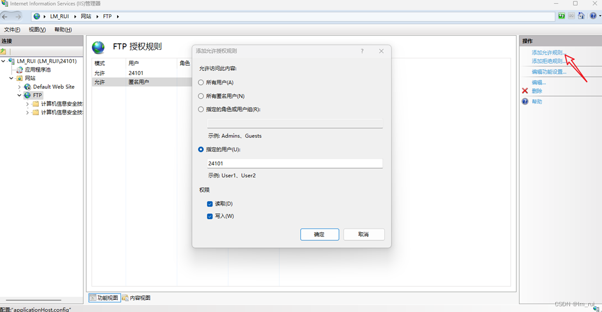Click the connect folder icon in 连接 toolbar
The image size is (602, 312).
tap(4, 51)
